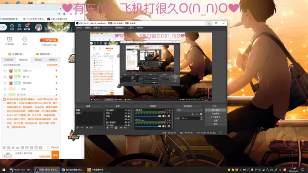This screenshot has height=173, width=308.
Task: Click the 开始录制 button in OBS controls
Action: 216,113
